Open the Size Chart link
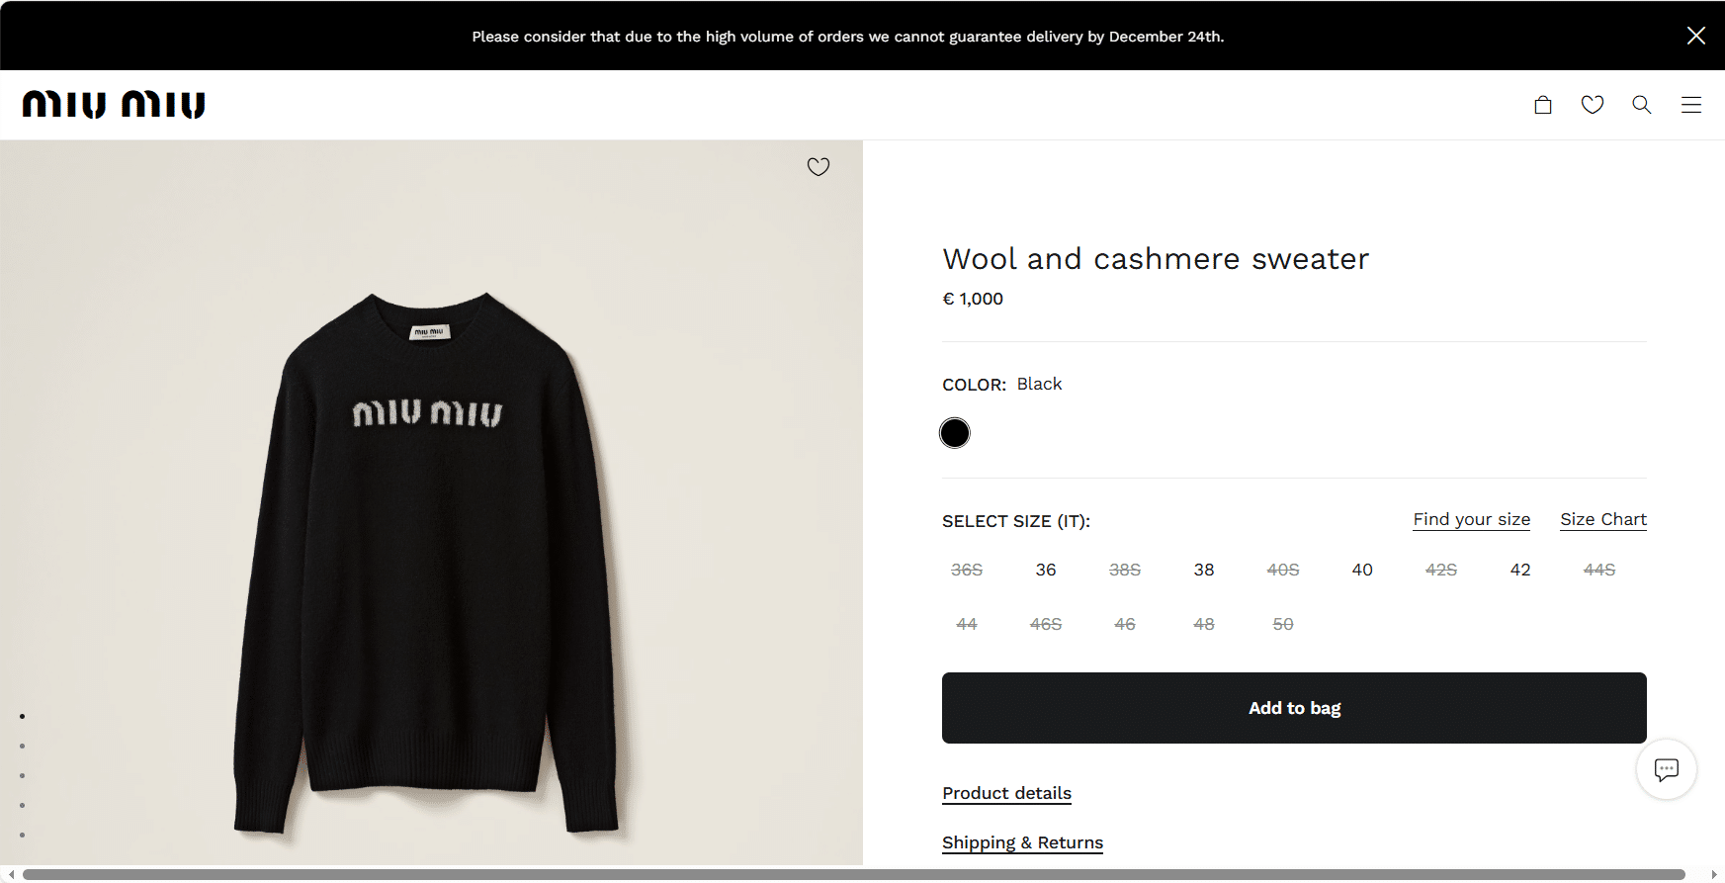The height and width of the screenshot is (883, 1725). tap(1602, 520)
